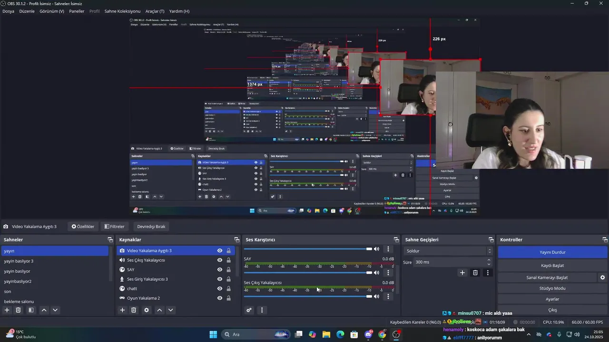Open the Soldur transition dropdown

pos(448,251)
